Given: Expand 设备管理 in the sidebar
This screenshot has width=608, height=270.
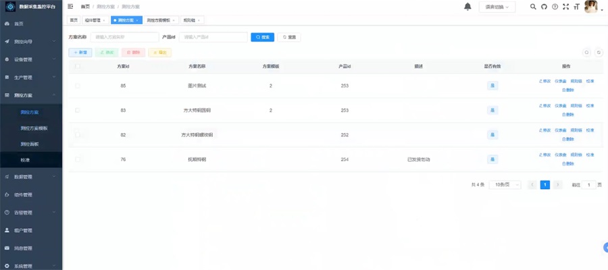Looking at the screenshot, I should click(31, 59).
